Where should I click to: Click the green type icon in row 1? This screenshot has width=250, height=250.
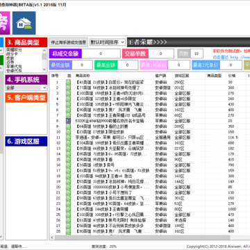68,82
